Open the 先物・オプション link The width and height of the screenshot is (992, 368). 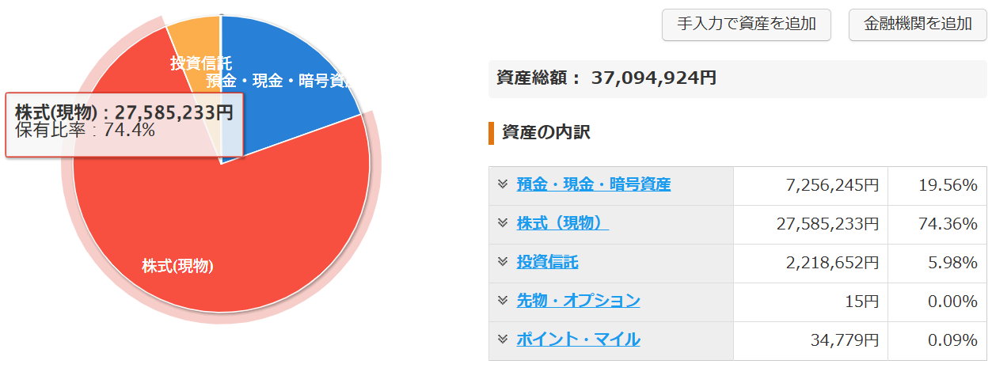coord(578,302)
